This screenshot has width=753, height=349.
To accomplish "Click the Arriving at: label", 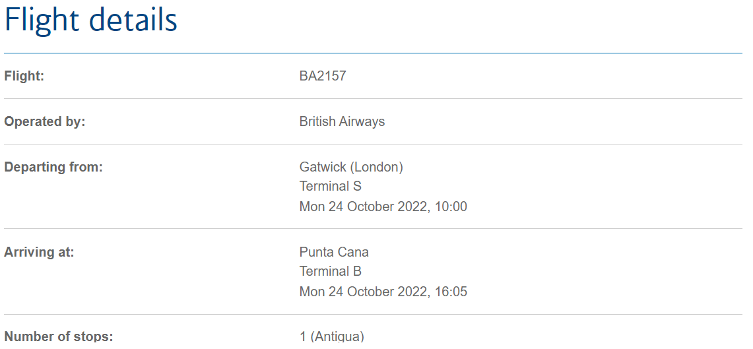I will [39, 252].
